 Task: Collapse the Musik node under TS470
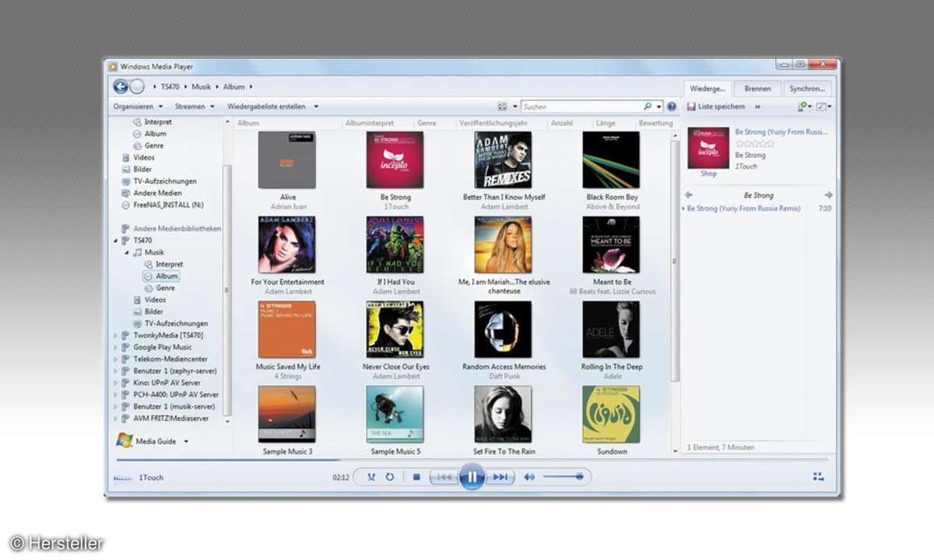[127, 253]
